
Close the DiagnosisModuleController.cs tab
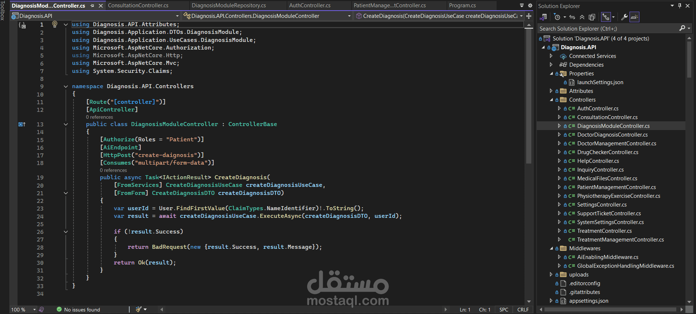[x=100, y=5]
